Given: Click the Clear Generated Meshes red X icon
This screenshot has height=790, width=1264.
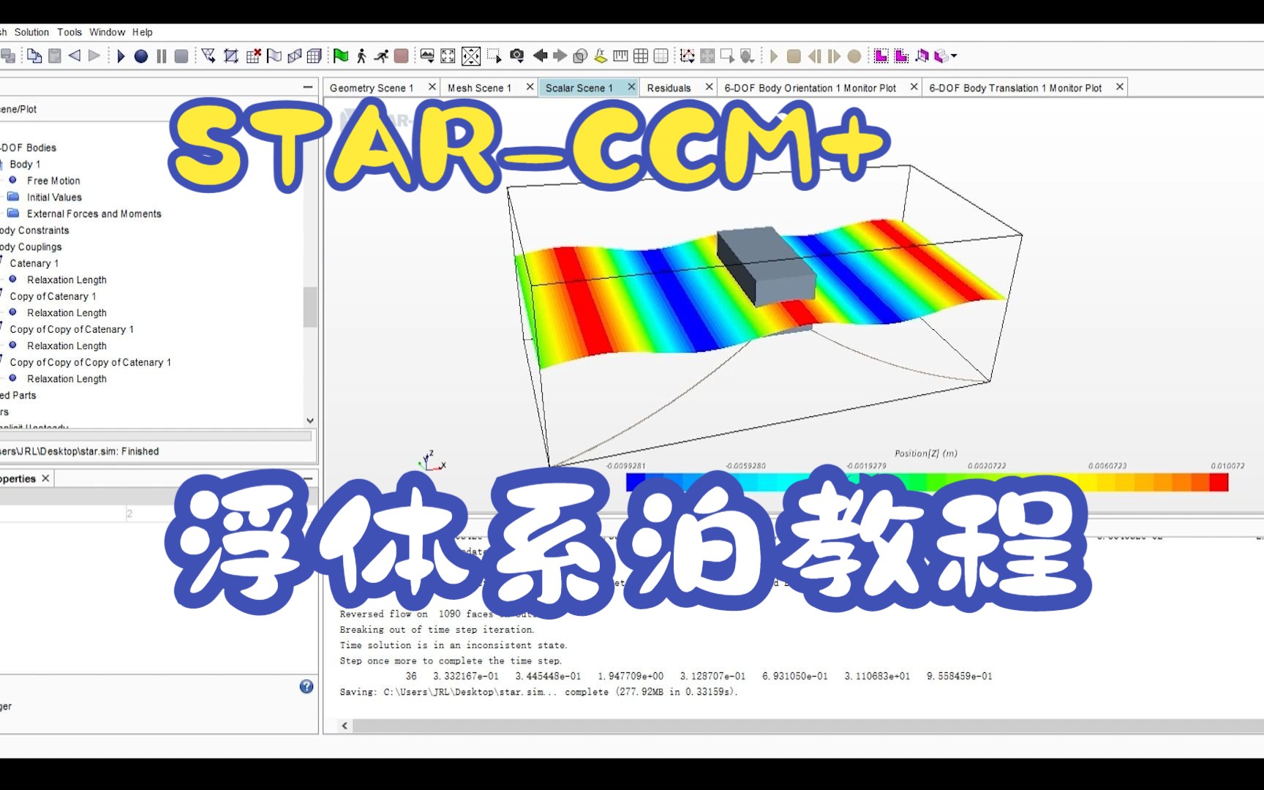Looking at the screenshot, I should [x=253, y=56].
